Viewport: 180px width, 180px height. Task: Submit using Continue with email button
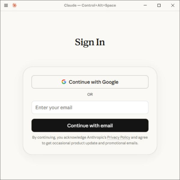click(x=90, y=125)
